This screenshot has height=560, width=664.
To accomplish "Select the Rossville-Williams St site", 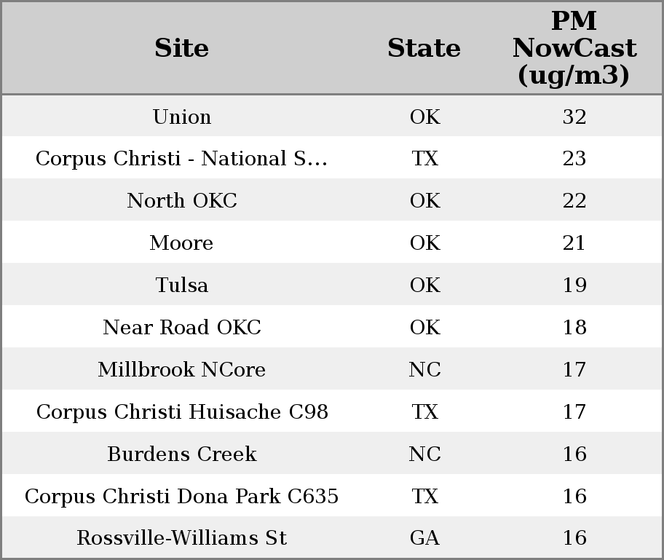I will click(x=182, y=538).
